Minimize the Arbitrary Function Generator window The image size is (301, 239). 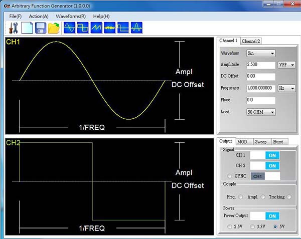pyautogui.click(x=268, y=4)
